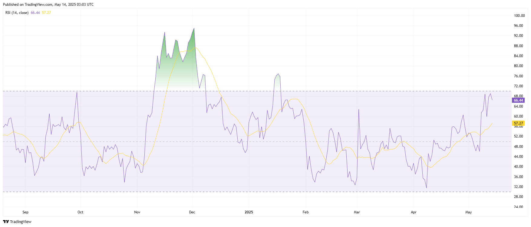Click the 48.00 price axis label

click(x=519, y=147)
